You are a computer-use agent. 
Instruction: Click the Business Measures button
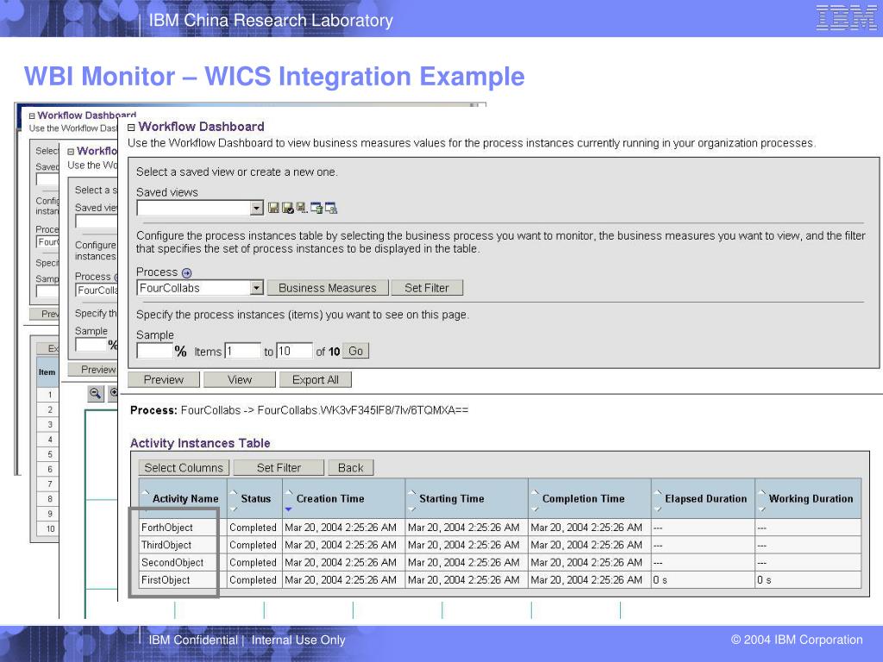(x=327, y=288)
